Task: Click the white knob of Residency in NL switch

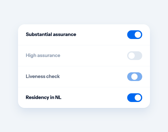Action: coord(138,97)
